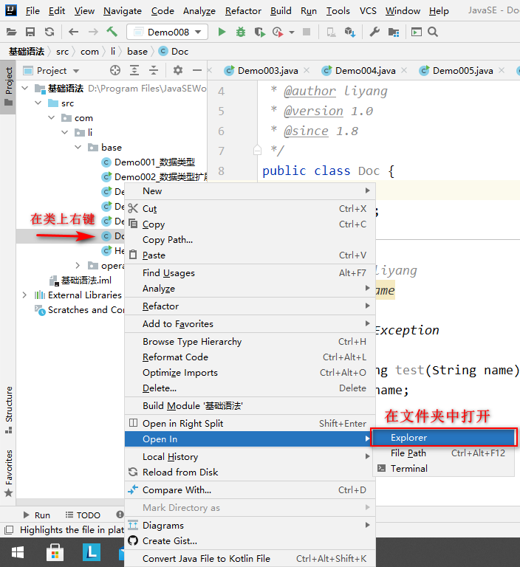Screen dimensions: 520x567
Task: Click line number 8 in the gutter
Action: (221, 171)
